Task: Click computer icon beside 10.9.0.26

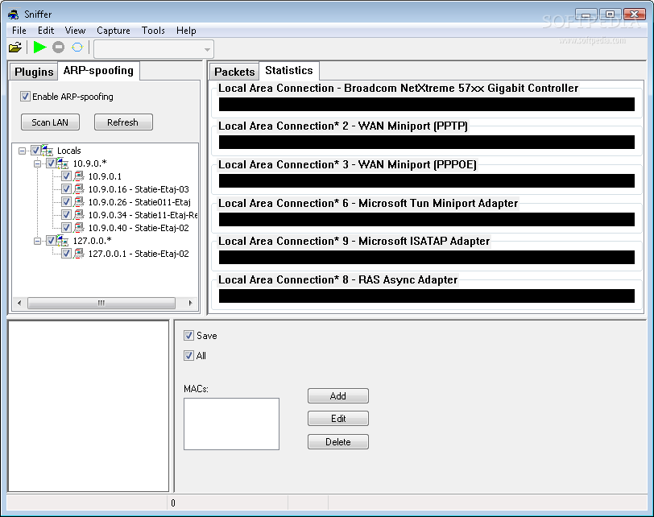Action: coord(78,202)
